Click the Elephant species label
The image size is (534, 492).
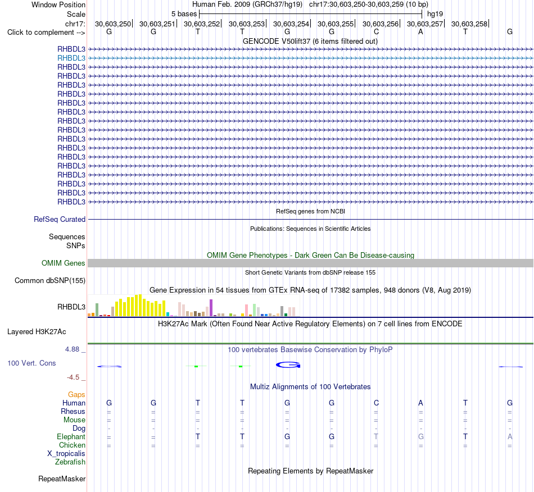coord(71,437)
